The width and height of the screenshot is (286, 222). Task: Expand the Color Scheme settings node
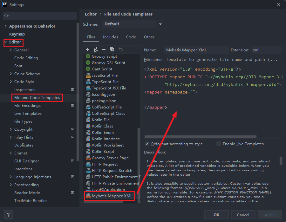(11, 74)
